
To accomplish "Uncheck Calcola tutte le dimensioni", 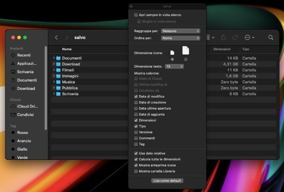I will 136,159.
